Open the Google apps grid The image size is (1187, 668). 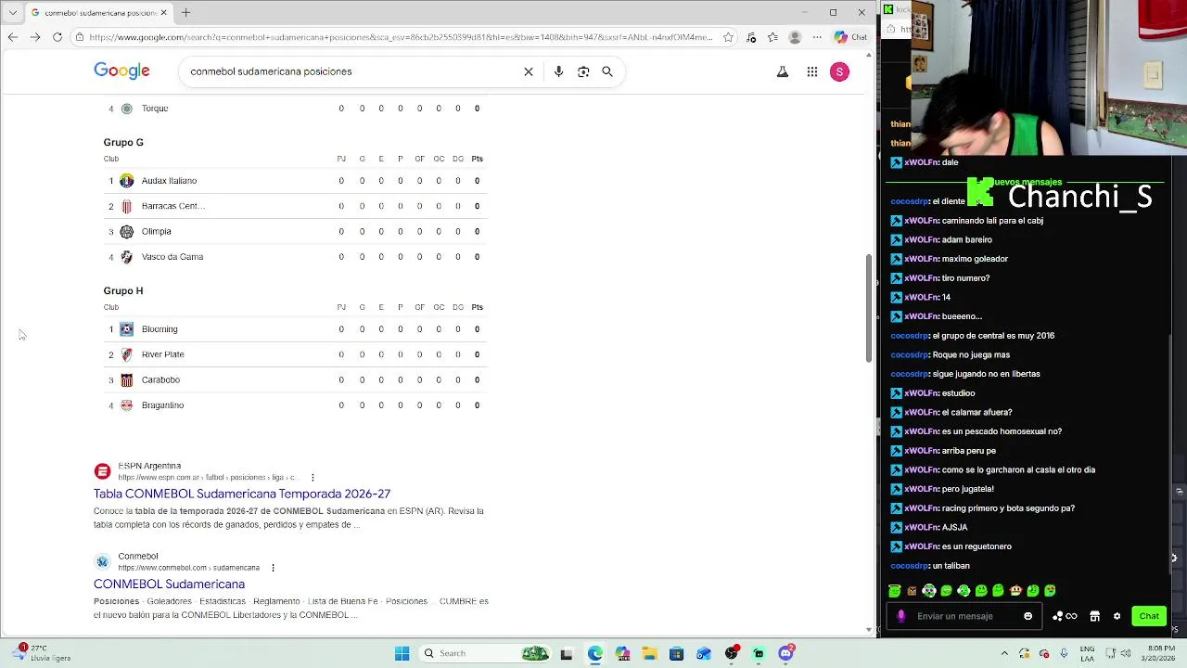[812, 71]
